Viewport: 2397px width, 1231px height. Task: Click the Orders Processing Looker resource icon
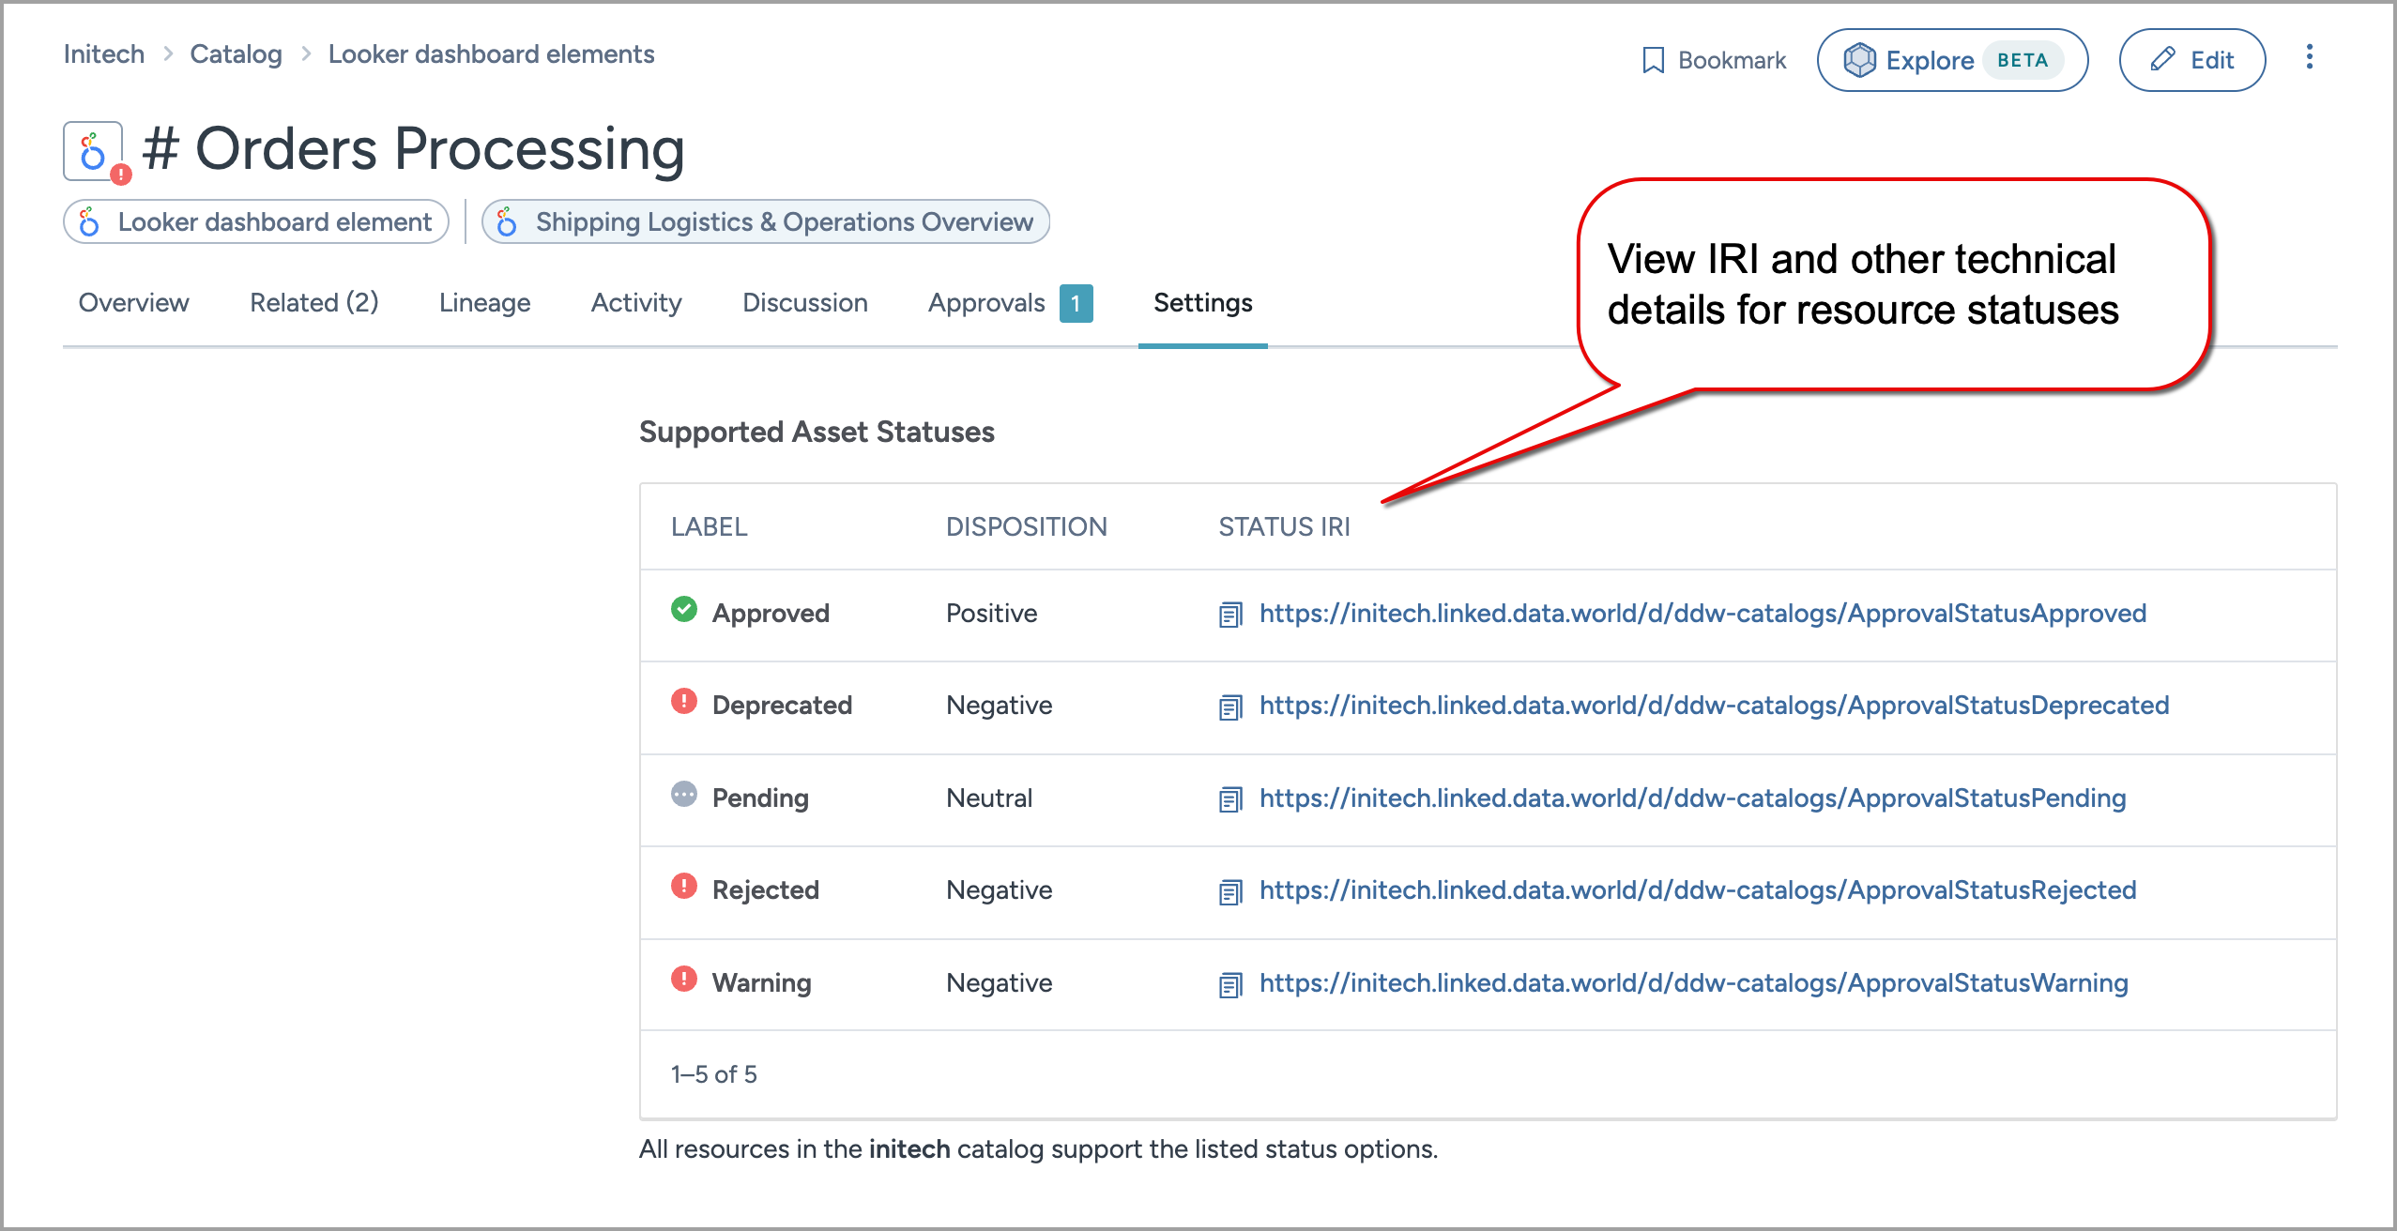93,150
